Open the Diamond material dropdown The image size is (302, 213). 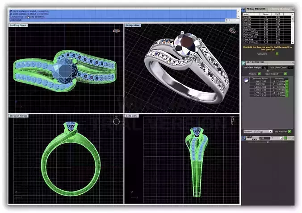[271, 131]
